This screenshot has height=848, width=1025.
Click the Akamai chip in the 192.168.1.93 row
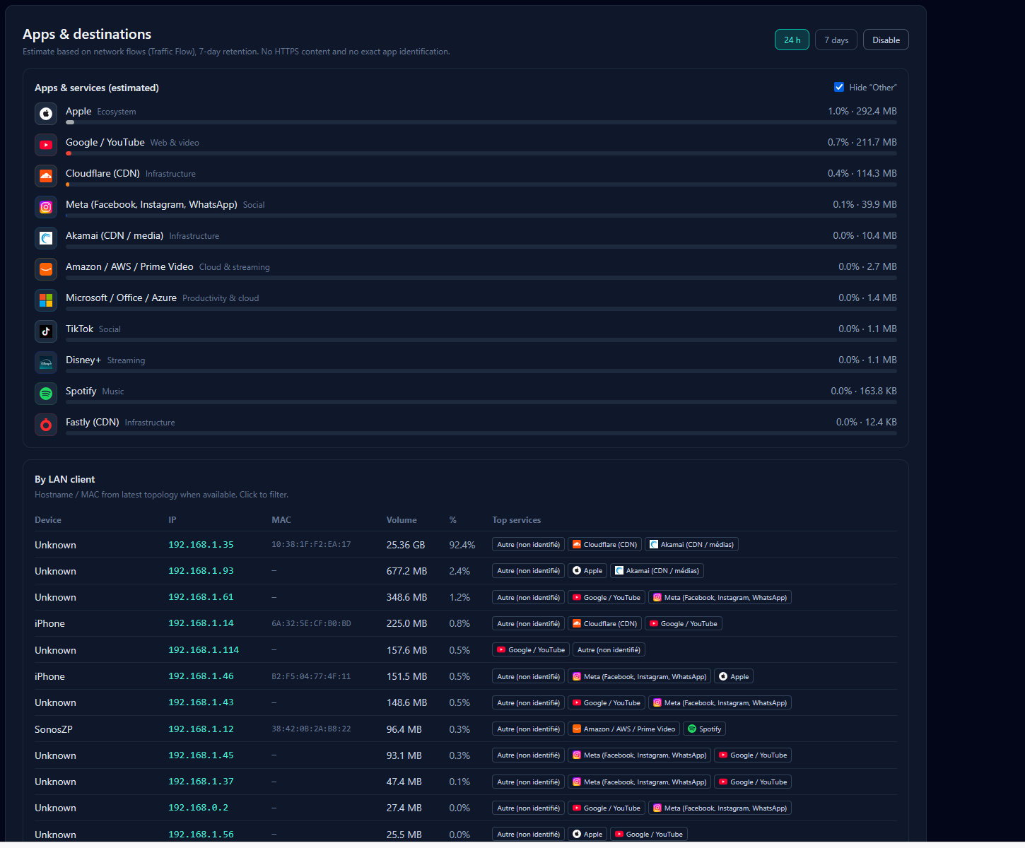pyautogui.click(x=657, y=571)
